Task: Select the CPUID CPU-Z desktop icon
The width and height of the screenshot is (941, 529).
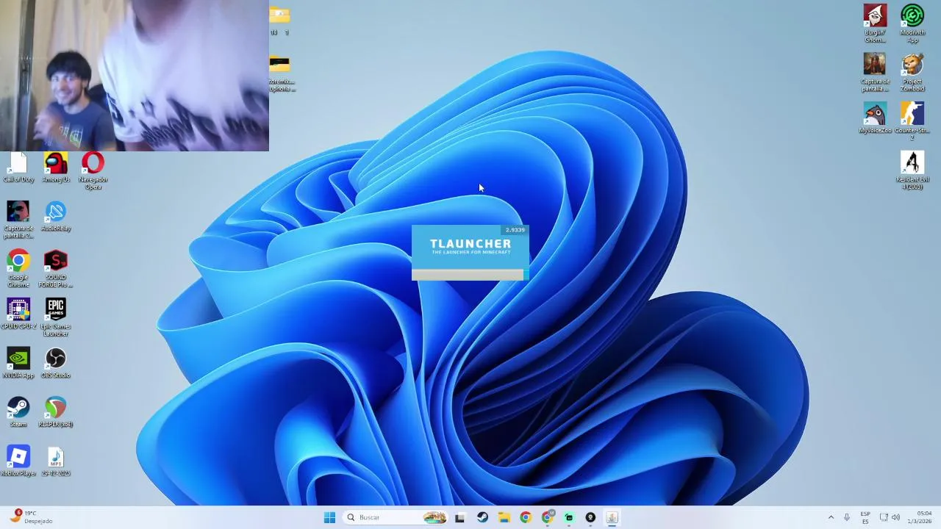Action: 18,314
